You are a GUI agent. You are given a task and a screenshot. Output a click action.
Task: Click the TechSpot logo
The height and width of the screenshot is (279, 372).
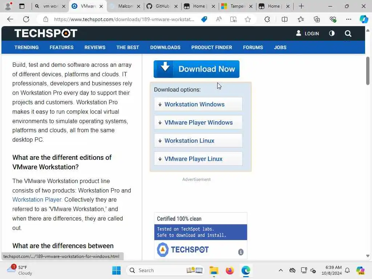click(46, 33)
